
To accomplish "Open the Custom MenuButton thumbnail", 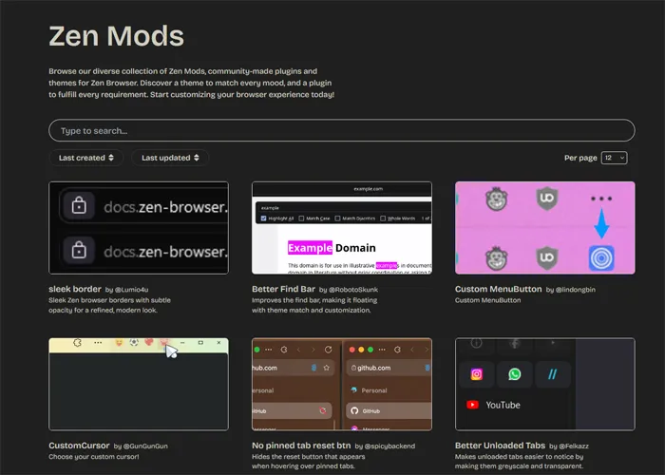I will 545,228.
